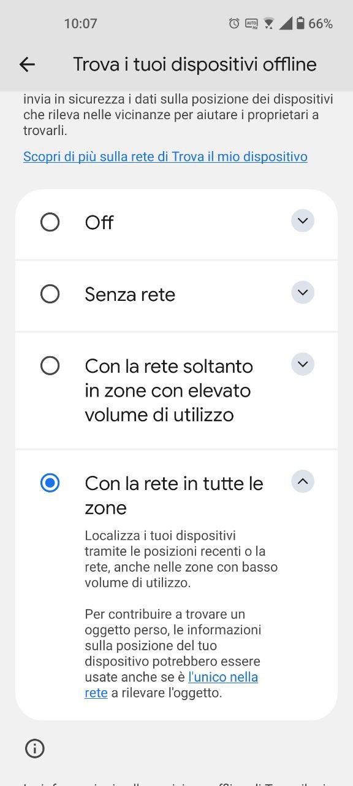The height and width of the screenshot is (786, 353).
Task: Tap the alarm clock status bar icon
Action: point(233,23)
